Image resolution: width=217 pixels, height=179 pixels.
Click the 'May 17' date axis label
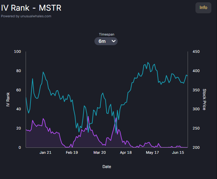point(152,152)
